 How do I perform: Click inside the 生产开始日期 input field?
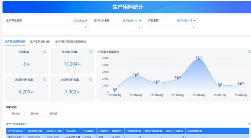point(47,27)
